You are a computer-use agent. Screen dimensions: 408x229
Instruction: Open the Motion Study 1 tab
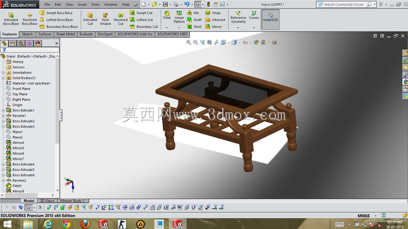(72, 201)
